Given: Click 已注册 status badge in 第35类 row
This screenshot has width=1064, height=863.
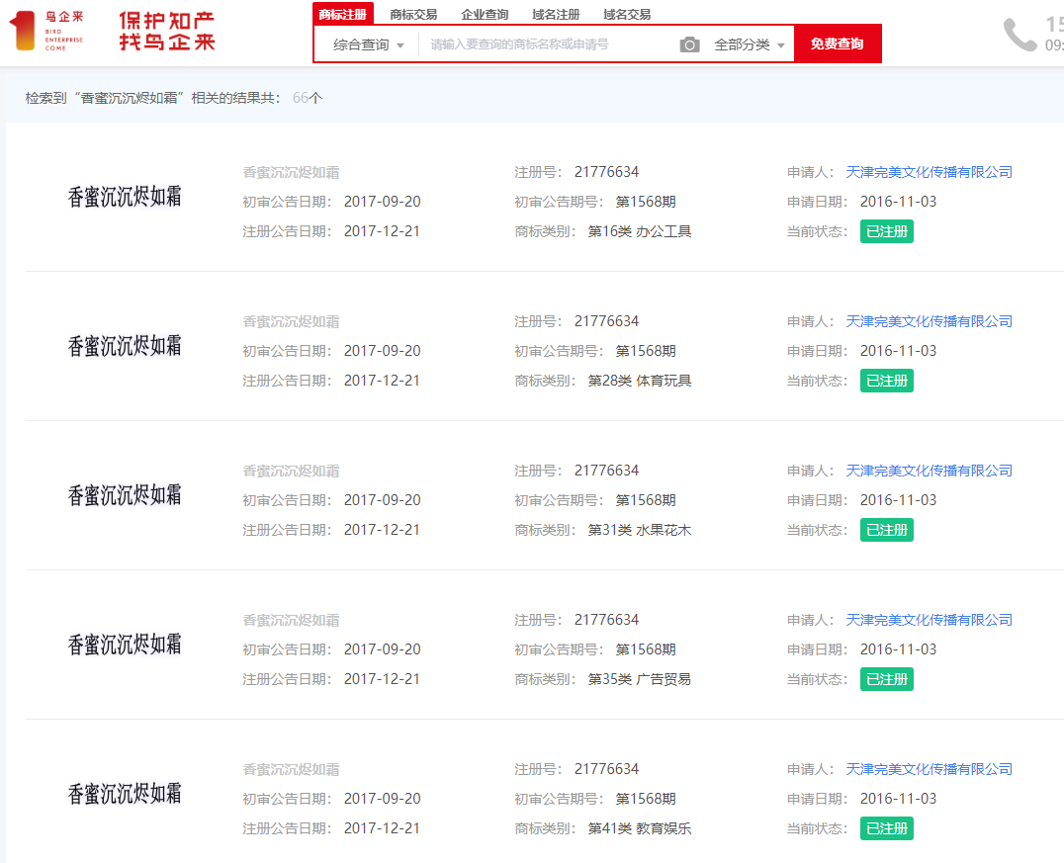Looking at the screenshot, I should click(887, 679).
